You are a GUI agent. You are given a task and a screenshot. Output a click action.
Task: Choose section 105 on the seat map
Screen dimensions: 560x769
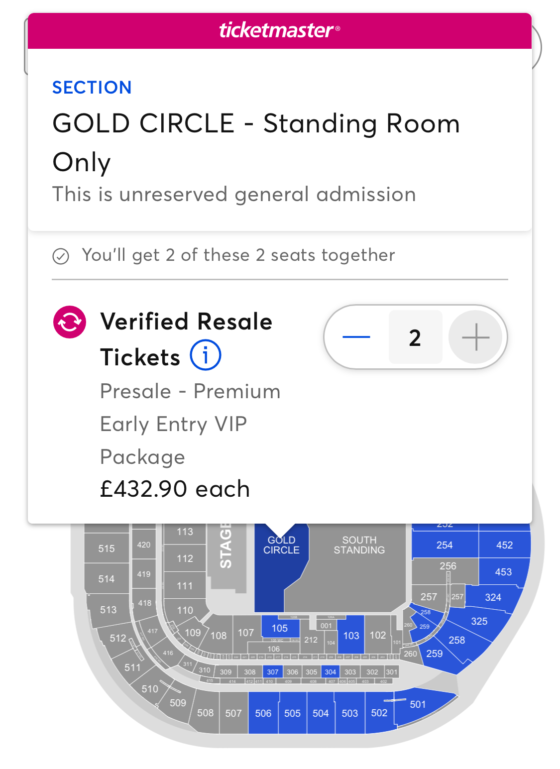click(280, 628)
